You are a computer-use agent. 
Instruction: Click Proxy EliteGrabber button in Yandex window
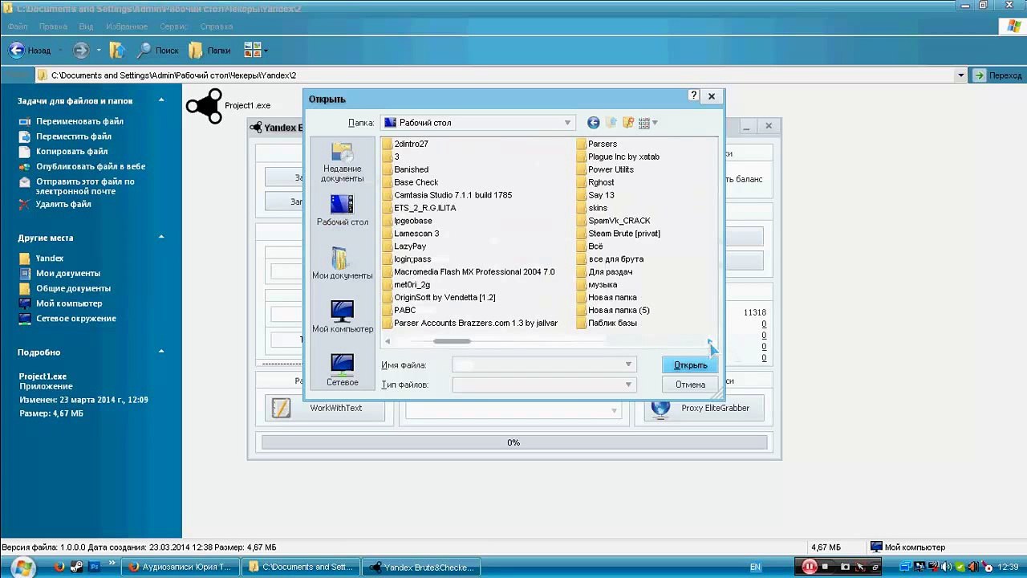click(x=704, y=408)
